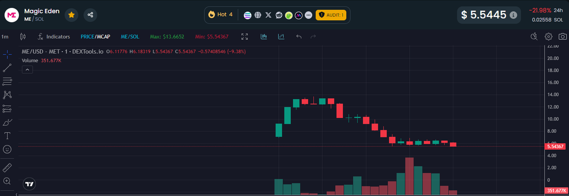The height and width of the screenshot is (196, 569).
Task: Click the last red candle on chart
Action: click(453, 145)
